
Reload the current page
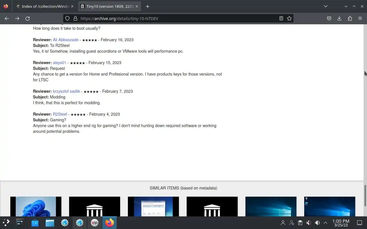[x=28, y=18]
